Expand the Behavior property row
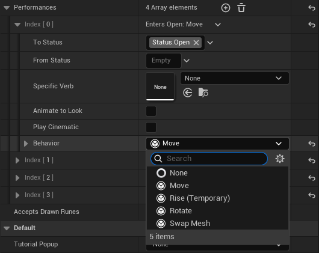This screenshot has width=319, height=253. click(x=26, y=144)
